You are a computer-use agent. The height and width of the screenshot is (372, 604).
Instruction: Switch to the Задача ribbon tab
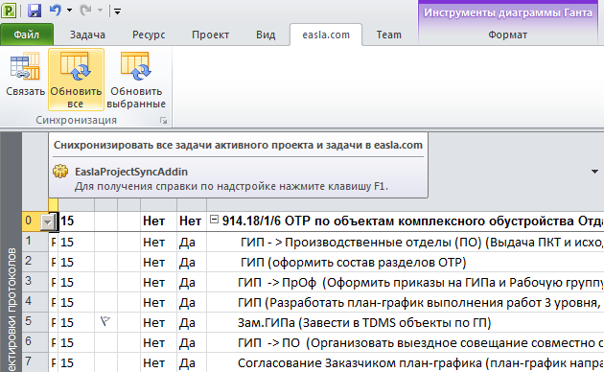[87, 35]
